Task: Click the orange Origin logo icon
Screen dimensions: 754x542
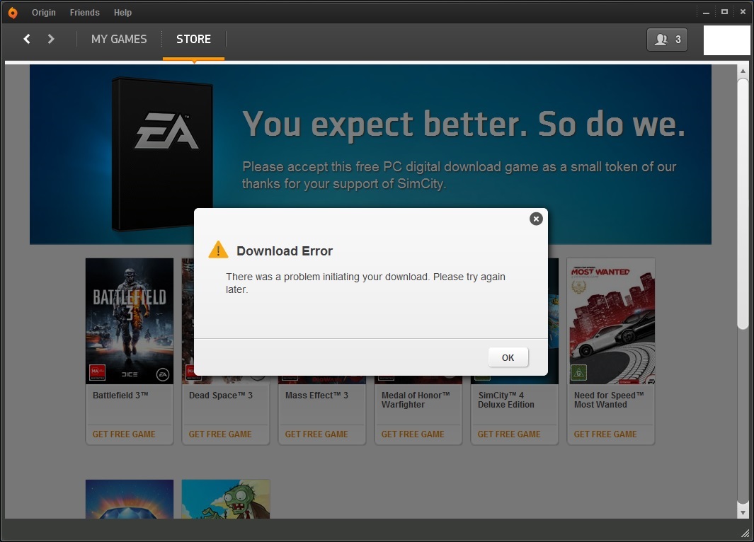Action: click(13, 13)
